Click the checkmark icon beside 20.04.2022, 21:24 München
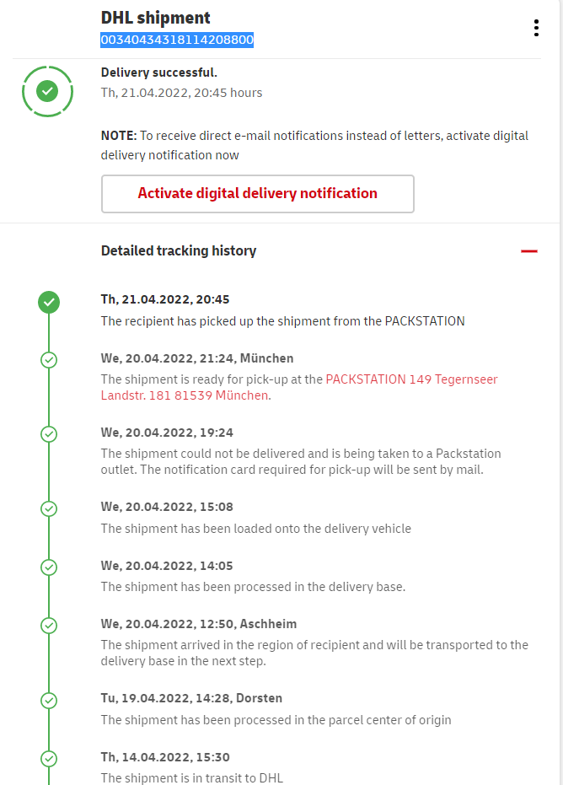Screen dimensions: 563x785 (x=49, y=360)
